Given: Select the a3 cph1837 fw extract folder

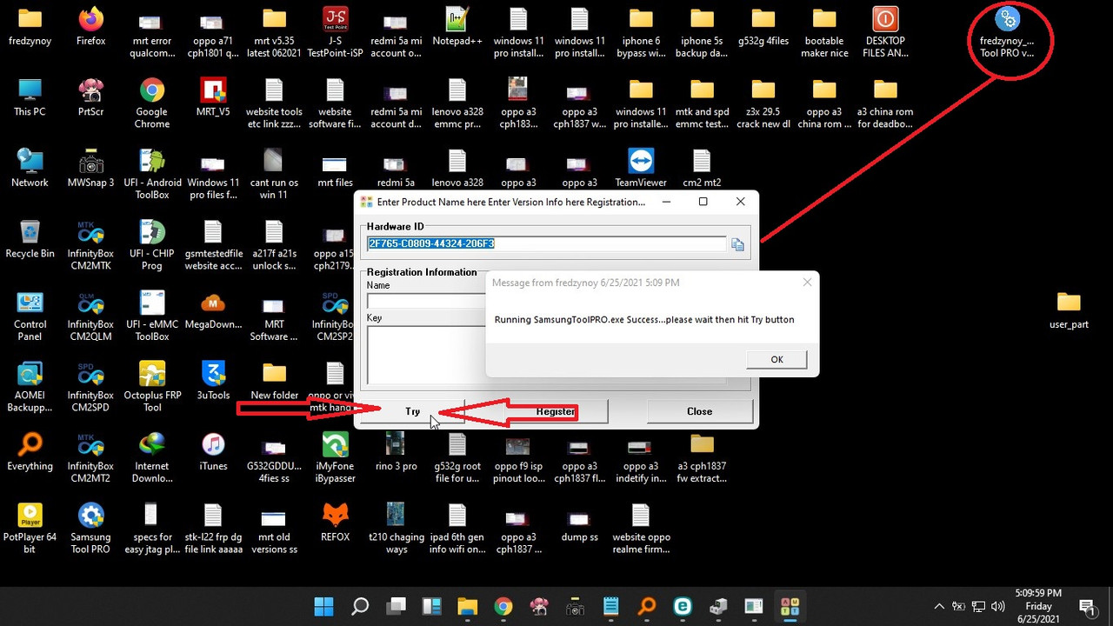Looking at the screenshot, I should pos(702,458).
